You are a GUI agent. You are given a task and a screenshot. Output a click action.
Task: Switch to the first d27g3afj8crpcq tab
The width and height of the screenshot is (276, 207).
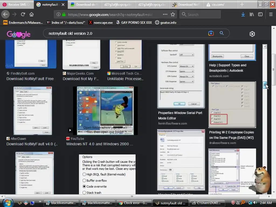point(119,5)
